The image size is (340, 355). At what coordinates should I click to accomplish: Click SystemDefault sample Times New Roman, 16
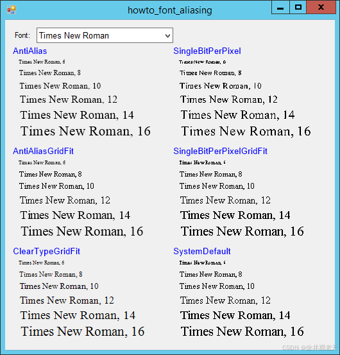coord(242,331)
